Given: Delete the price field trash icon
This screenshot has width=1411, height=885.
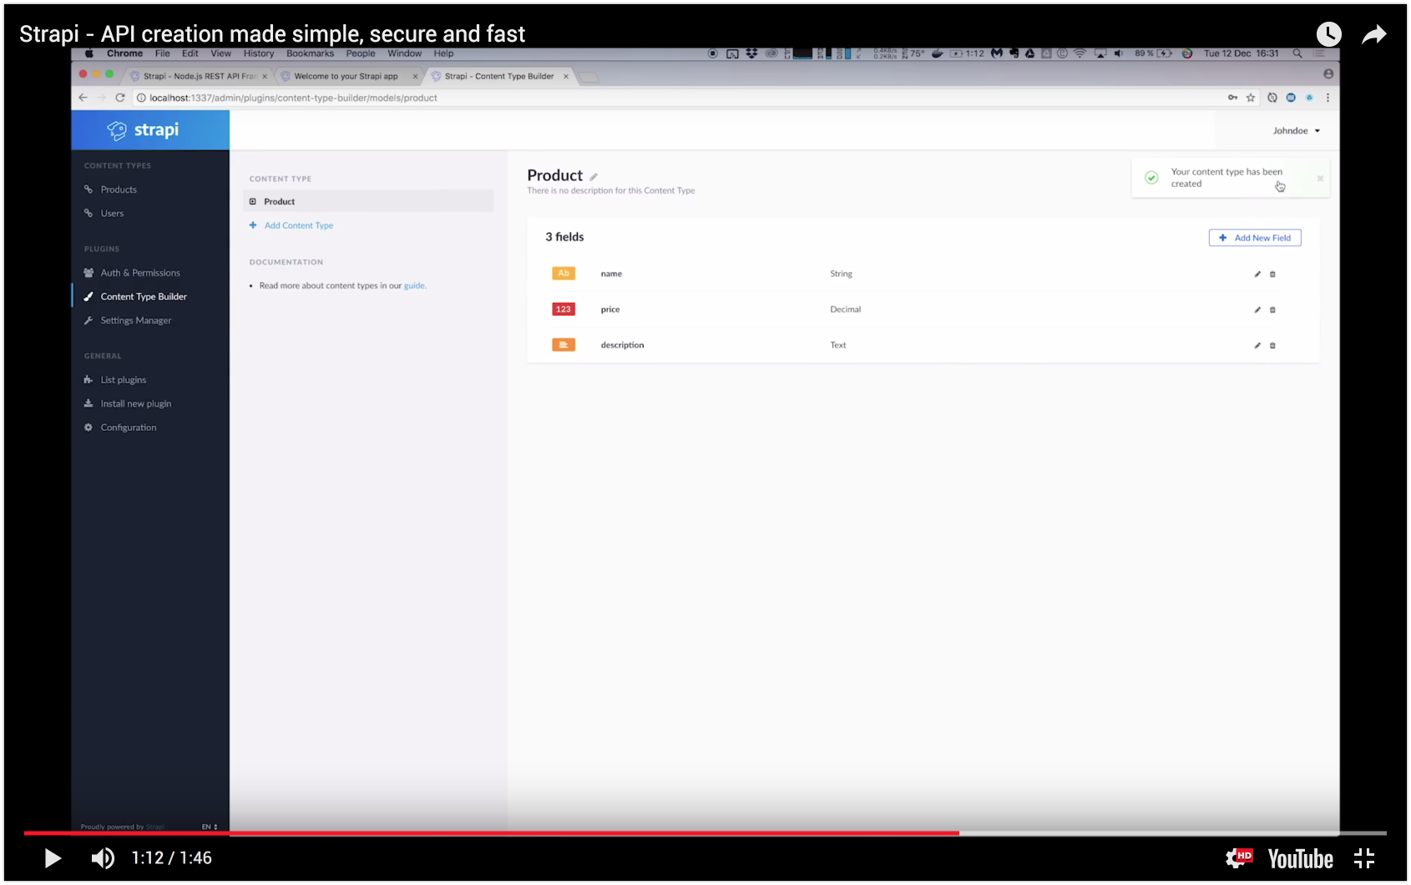Looking at the screenshot, I should [x=1272, y=310].
